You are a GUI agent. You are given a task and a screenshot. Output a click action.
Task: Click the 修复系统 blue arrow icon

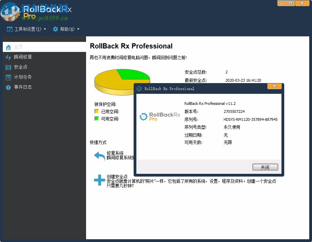point(99,156)
